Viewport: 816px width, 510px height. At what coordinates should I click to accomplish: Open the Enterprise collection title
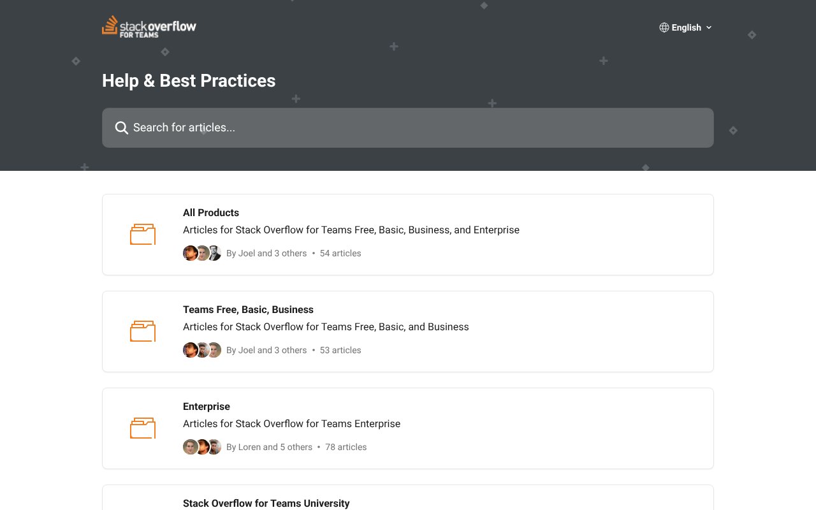coord(207,407)
